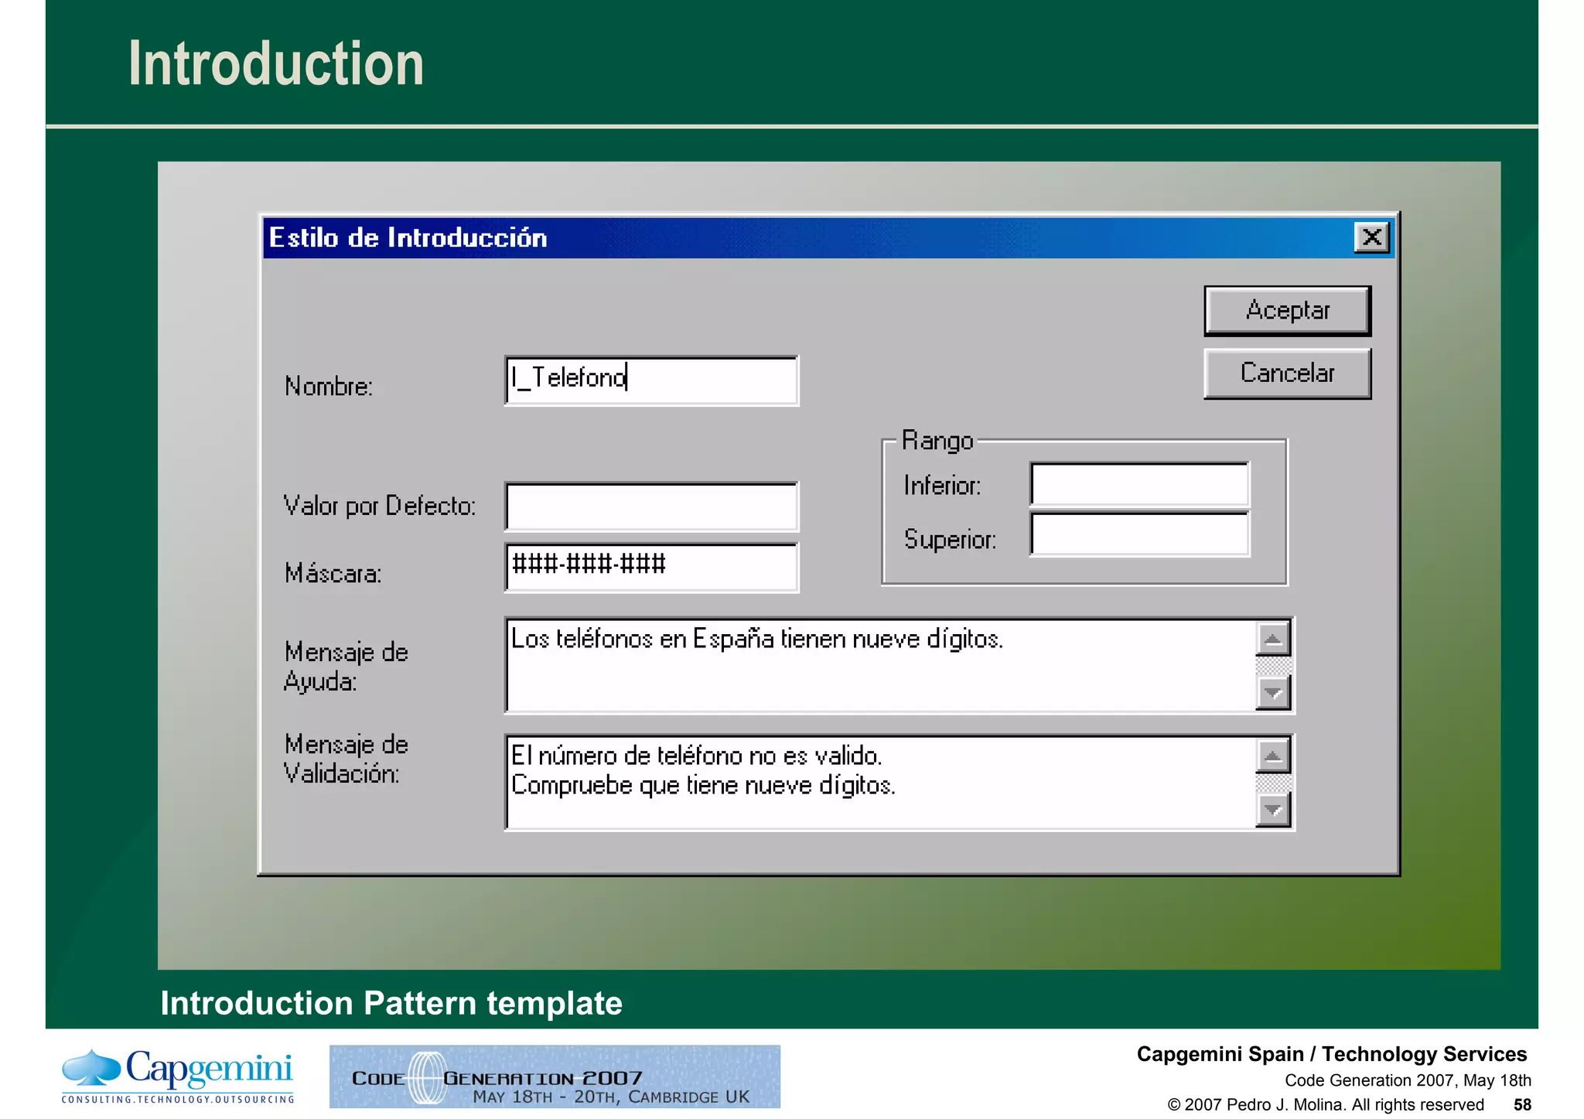Click the 'Code Generation 2007, May 18th' footer text

coord(1408,1080)
